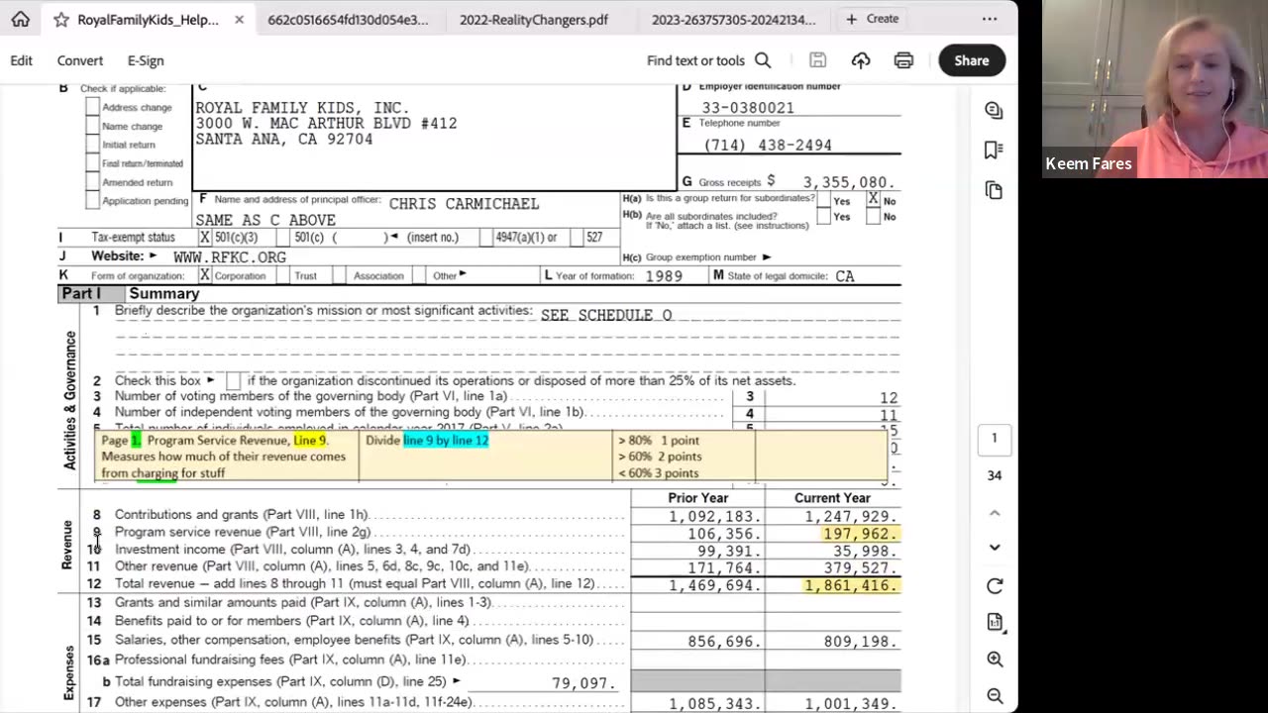Click Find text or tools label
The image size is (1268, 713).
(x=695, y=60)
